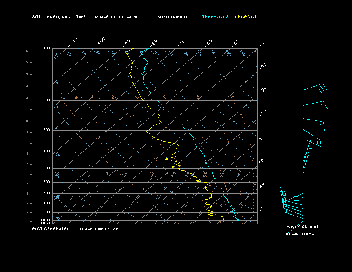The image size is (352, 272).
Task: Click the (J3181044.MAN) file name label
Action: 171,17
